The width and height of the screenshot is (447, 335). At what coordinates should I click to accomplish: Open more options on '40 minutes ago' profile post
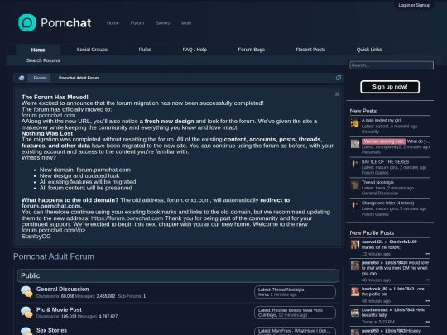click(x=428, y=280)
